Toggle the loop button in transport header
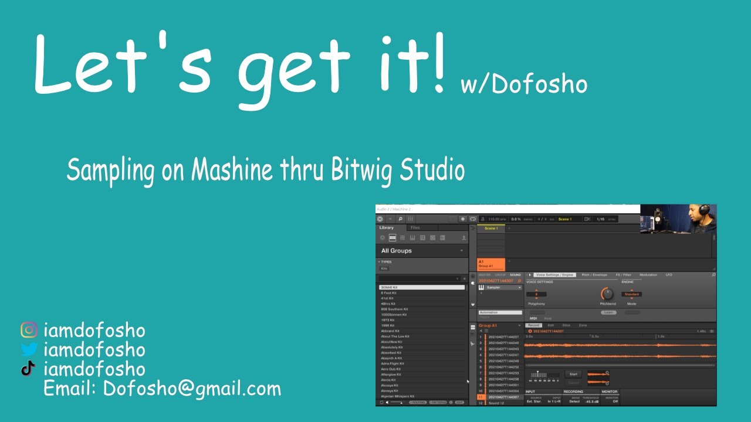This screenshot has width=751, height=422. point(473,219)
